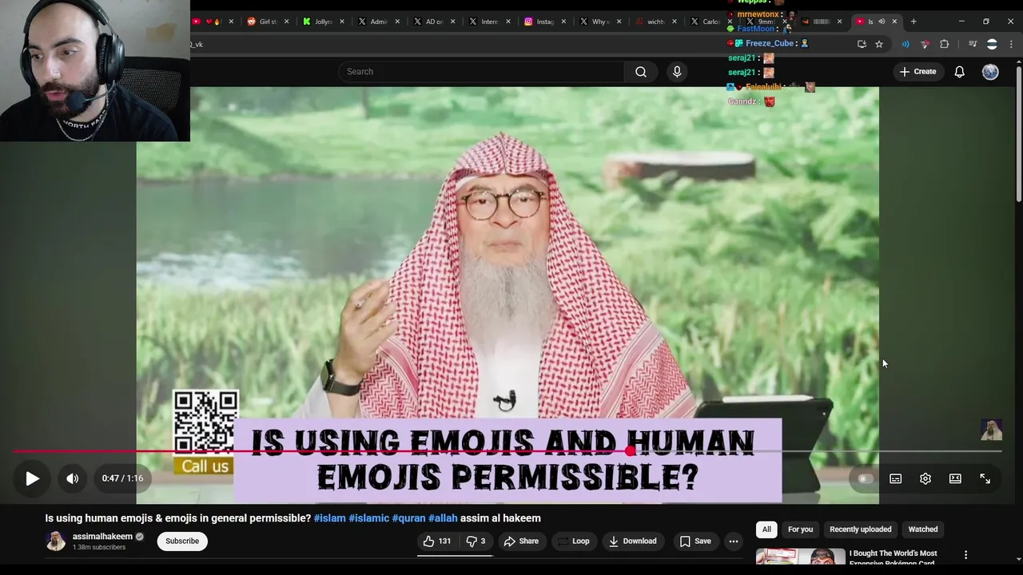Seek using the red video progress bar
Viewport: 1023px width, 575px height.
click(x=508, y=451)
